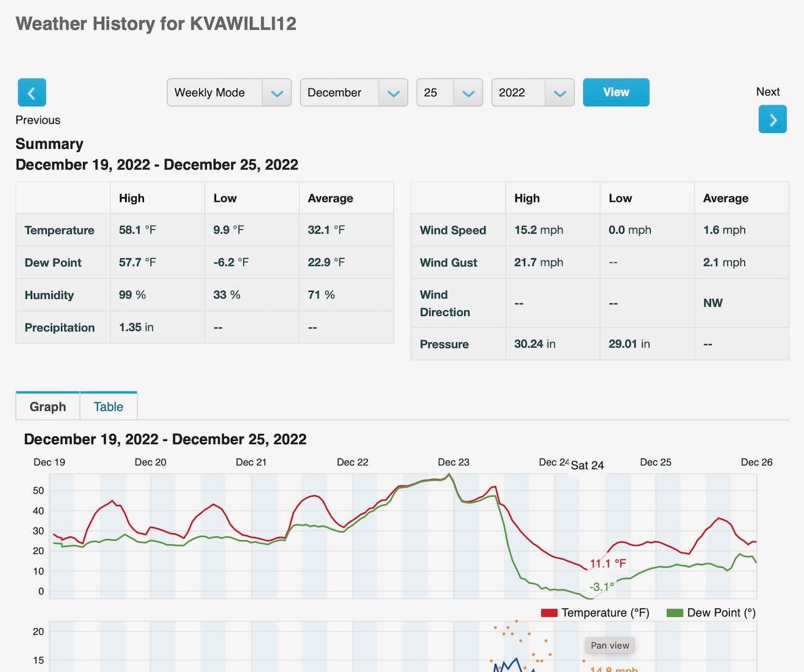Click the Next week arrow icon

pos(772,119)
